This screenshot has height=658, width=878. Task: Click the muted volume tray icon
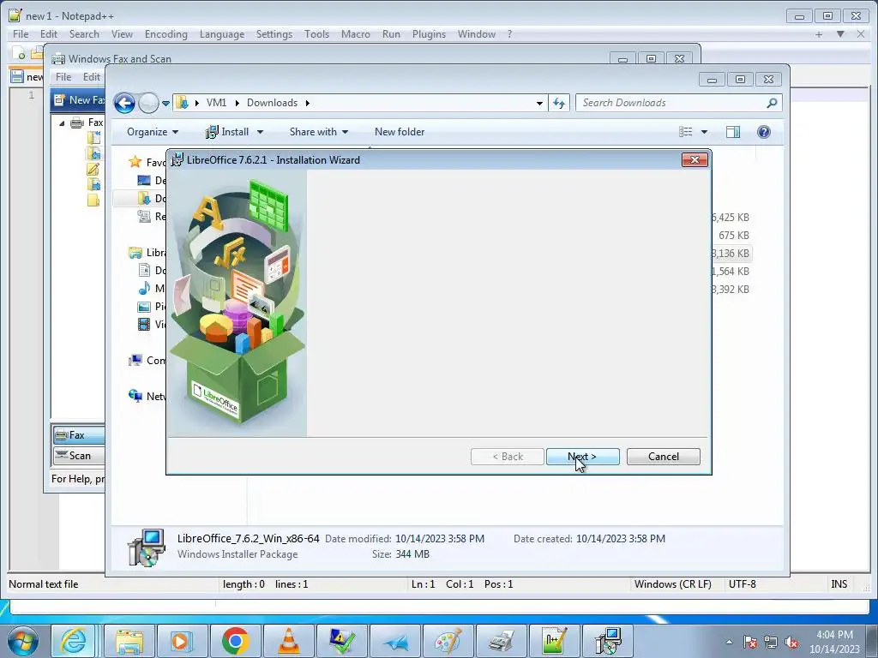pos(791,643)
